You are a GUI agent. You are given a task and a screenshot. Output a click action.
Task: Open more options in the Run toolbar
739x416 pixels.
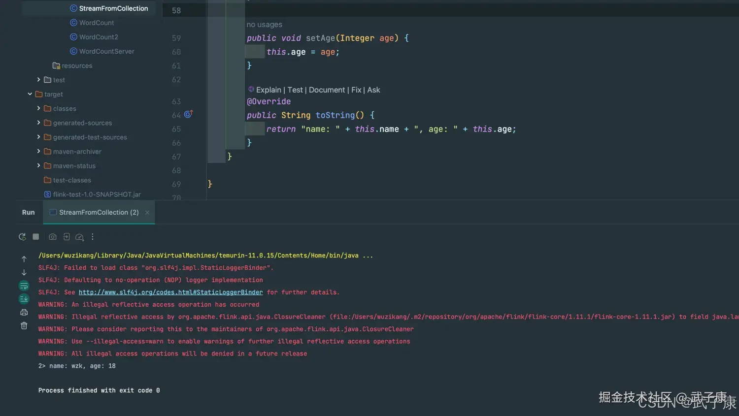click(93, 237)
